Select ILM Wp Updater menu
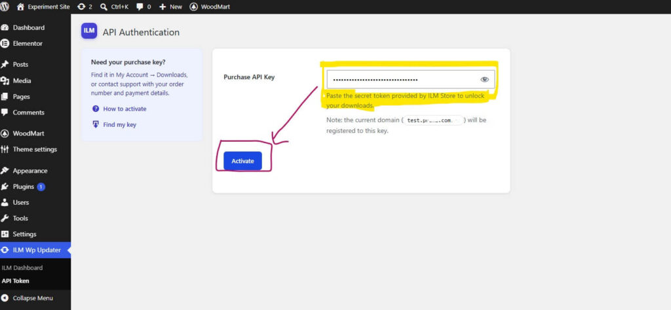The width and height of the screenshot is (671, 310). tap(35, 250)
